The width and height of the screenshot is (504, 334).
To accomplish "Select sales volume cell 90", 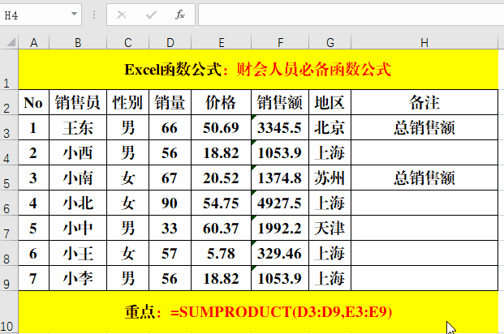I will click(170, 203).
